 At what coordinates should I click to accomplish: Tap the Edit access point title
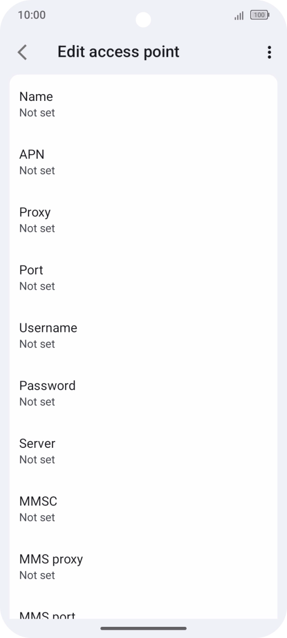click(x=118, y=52)
